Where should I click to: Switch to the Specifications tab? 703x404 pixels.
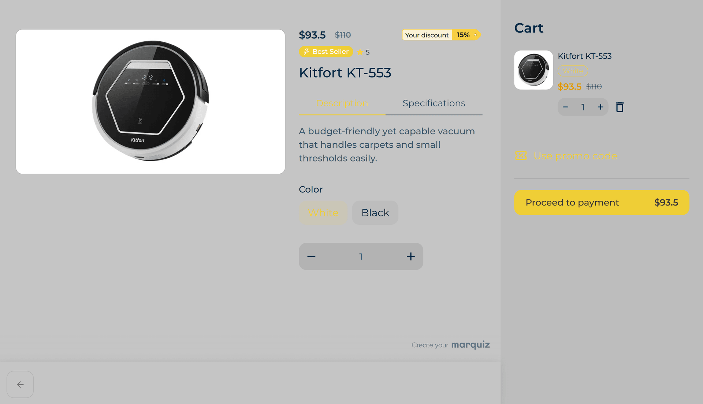tap(434, 103)
